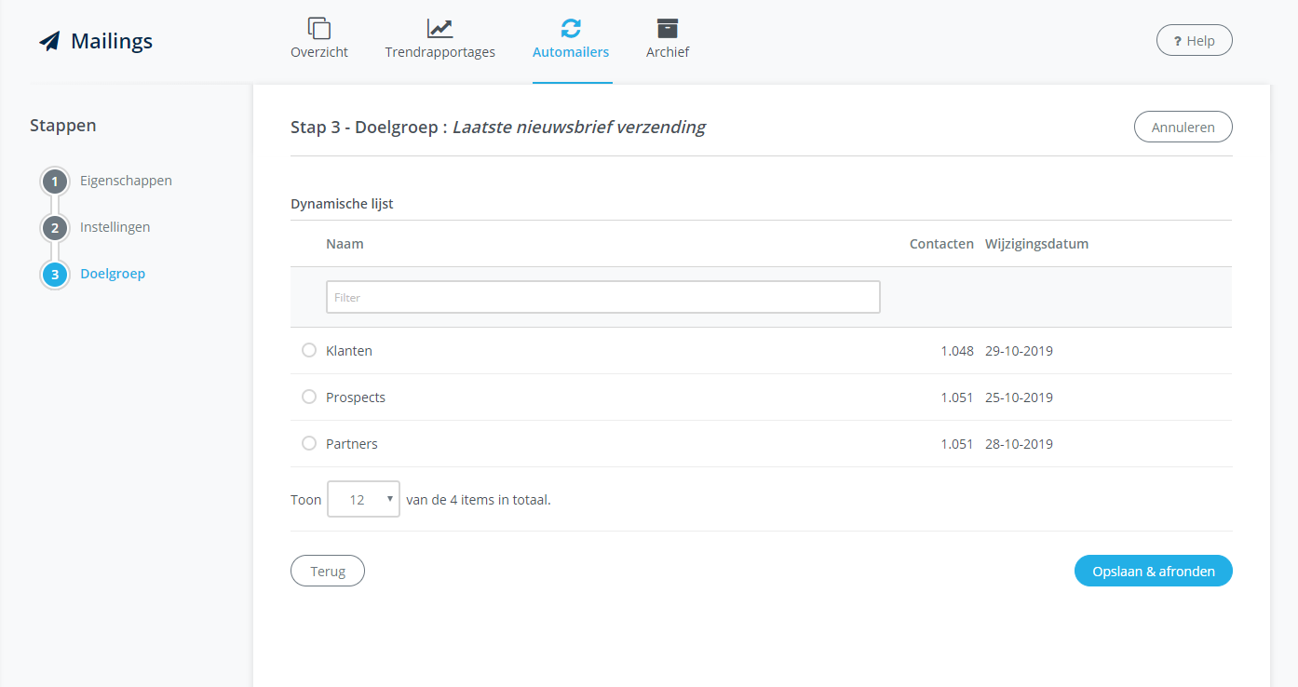Go to step 1 circle Eigenschappen
The width and height of the screenshot is (1298, 687).
55,182
